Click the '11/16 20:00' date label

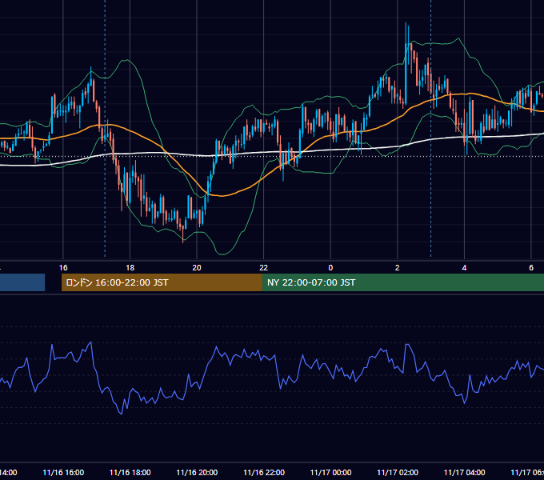point(197,472)
